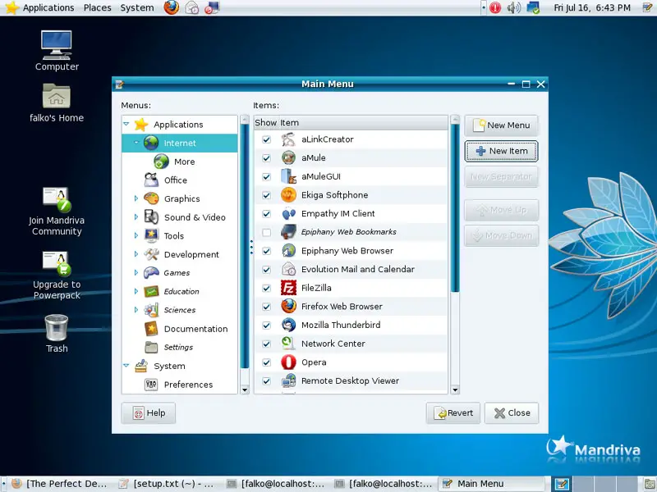Click the Items list vertical scrollbar thumb

click(455, 208)
